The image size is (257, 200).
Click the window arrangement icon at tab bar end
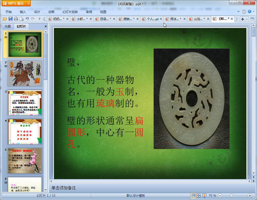pyautogui.click(x=252, y=19)
